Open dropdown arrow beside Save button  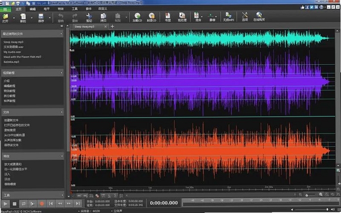(49, 18)
